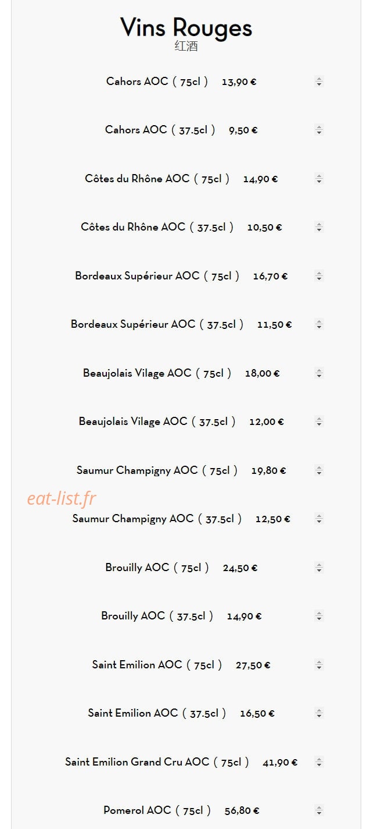Click the Vins Rouges heading
This screenshot has height=829, width=381.
[x=186, y=28]
